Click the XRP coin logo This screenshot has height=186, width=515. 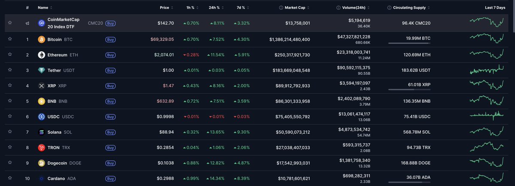(x=42, y=86)
